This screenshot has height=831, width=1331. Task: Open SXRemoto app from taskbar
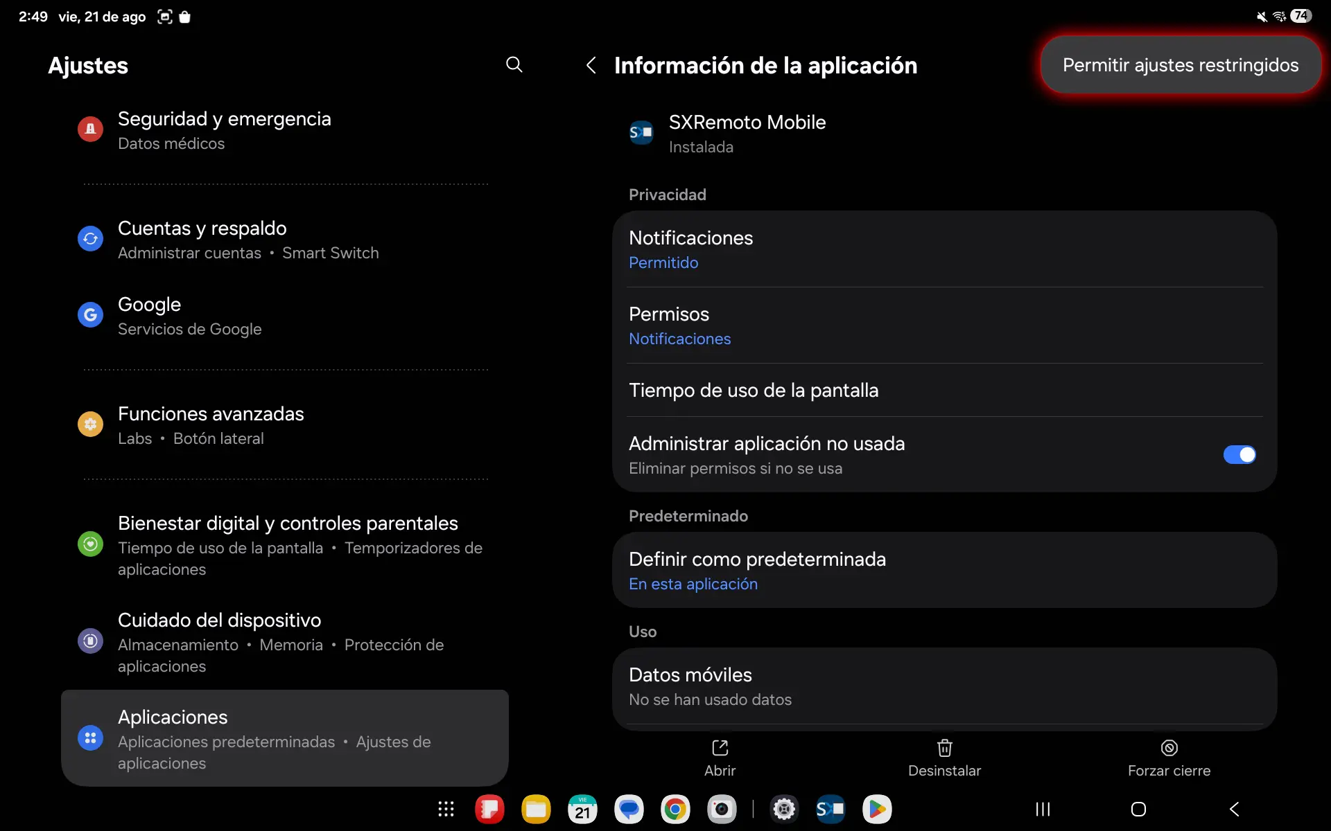pos(830,809)
